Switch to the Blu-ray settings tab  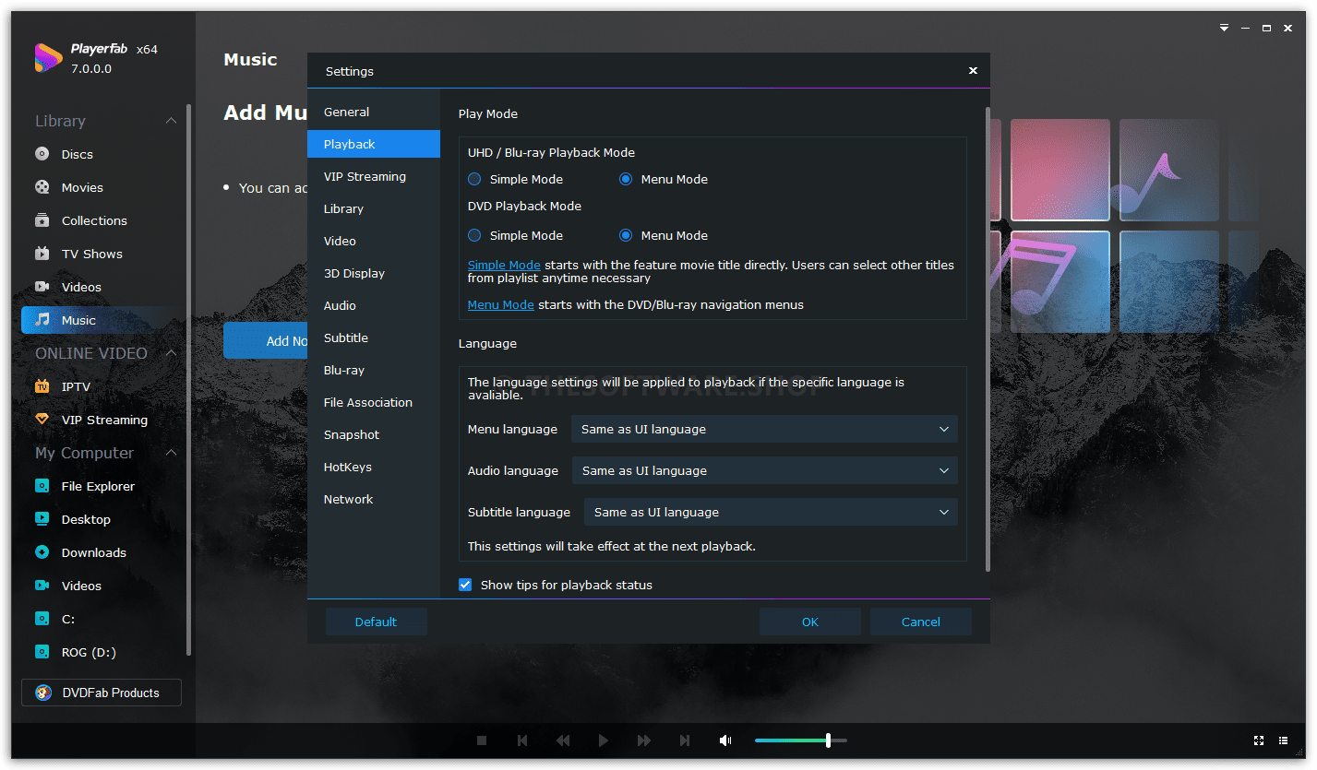point(374,371)
